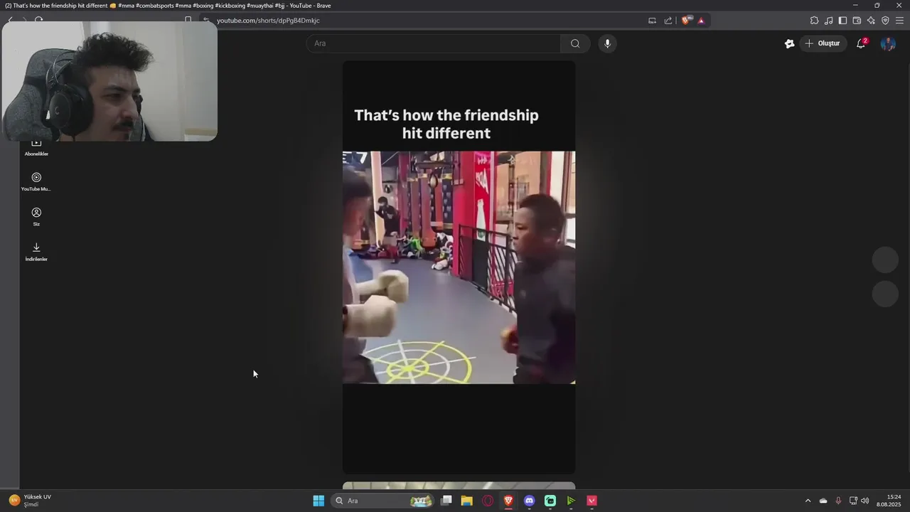
Task: Switch to Brave in the taskbar
Action: pos(508,501)
